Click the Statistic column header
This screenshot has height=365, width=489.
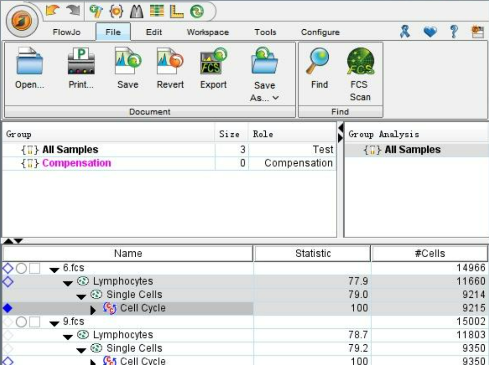pyautogui.click(x=312, y=253)
